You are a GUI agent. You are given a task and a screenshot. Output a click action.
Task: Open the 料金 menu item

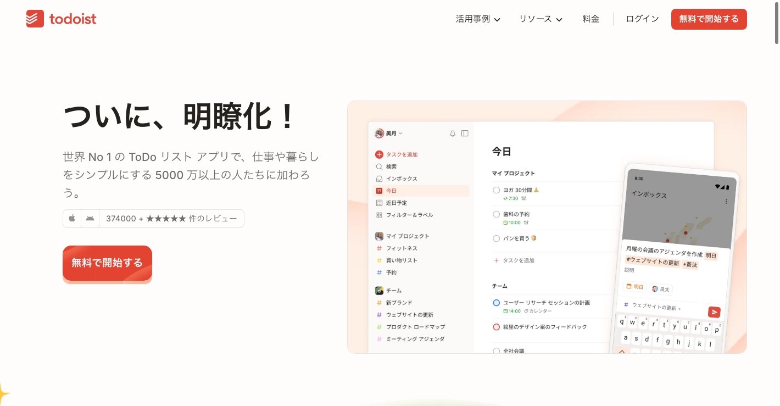pyautogui.click(x=591, y=19)
